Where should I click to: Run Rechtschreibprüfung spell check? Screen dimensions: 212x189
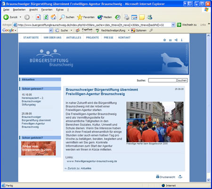pyautogui.click(x=111, y=30)
